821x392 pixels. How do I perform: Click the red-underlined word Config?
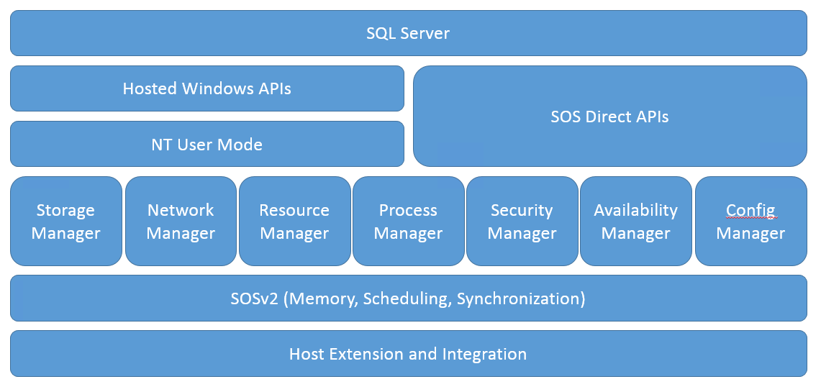click(750, 211)
